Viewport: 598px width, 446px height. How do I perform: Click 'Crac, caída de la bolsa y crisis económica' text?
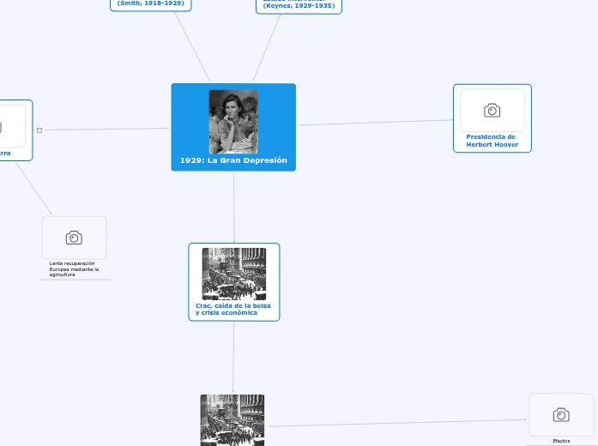click(233, 309)
